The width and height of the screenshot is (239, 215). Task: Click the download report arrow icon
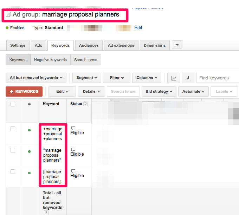point(188,78)
